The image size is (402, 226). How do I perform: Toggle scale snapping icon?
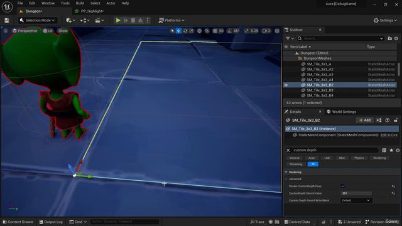(247, 31)
